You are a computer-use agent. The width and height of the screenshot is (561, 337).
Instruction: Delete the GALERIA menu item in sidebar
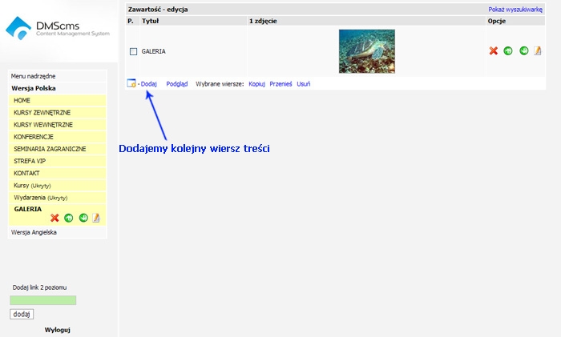54,218
